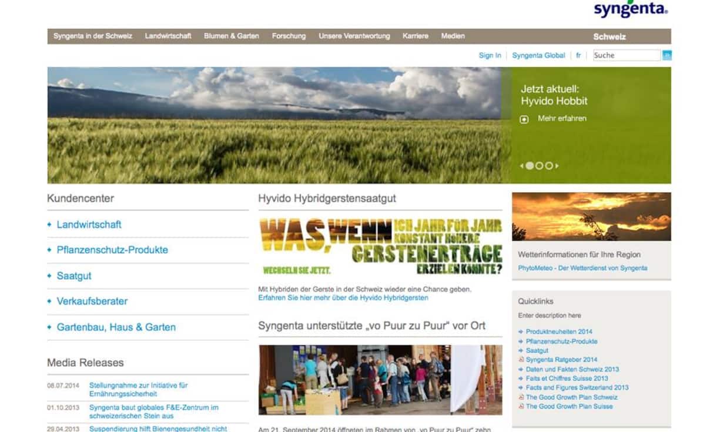Advance banner with carousel right arrow
Viewport: 720px width, 432px height.
point(557,166)
